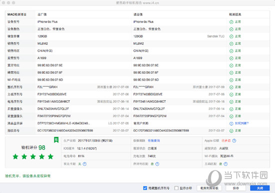Click the 验机评分 98 score text
The width and height of the screenshot is (275, 193).
pos(33,148)
